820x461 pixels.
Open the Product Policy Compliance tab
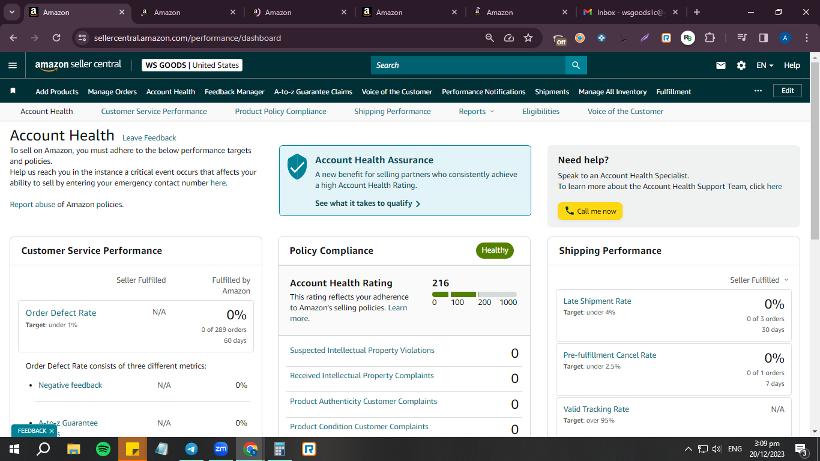point(280,112)
